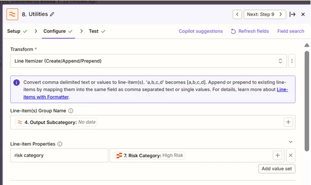311x185 pixels.
Task: Show info for Line-item Properties
Action: tap(60, 144)
